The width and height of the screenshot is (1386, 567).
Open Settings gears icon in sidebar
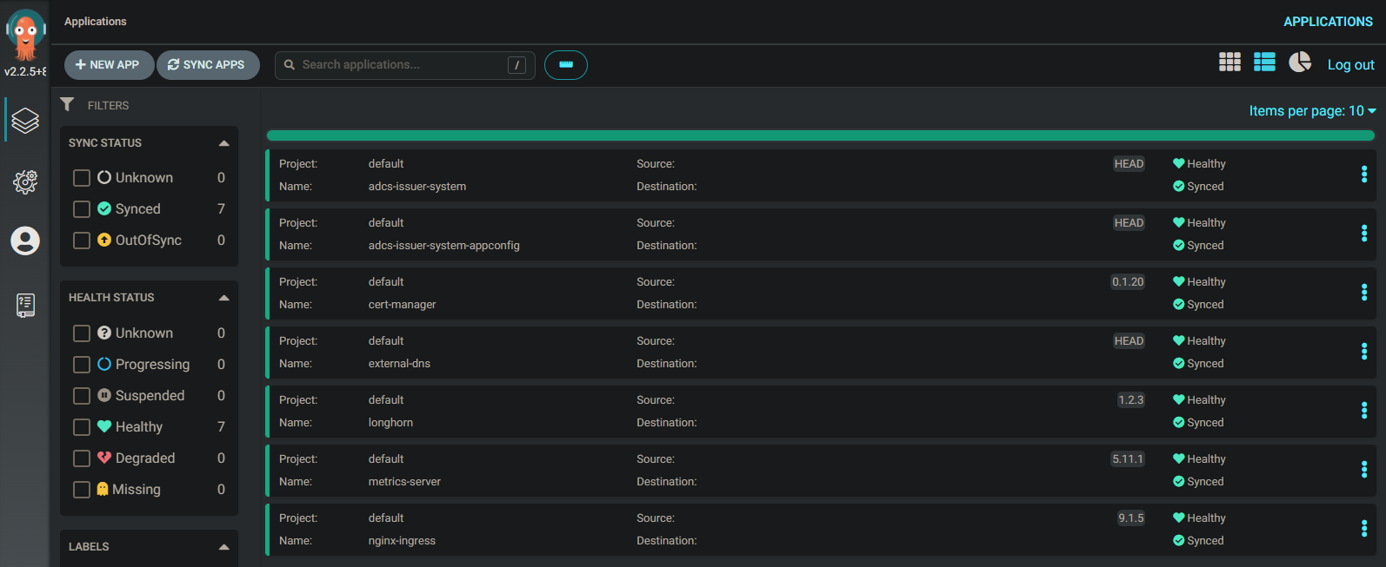click(x=25, y=181)
